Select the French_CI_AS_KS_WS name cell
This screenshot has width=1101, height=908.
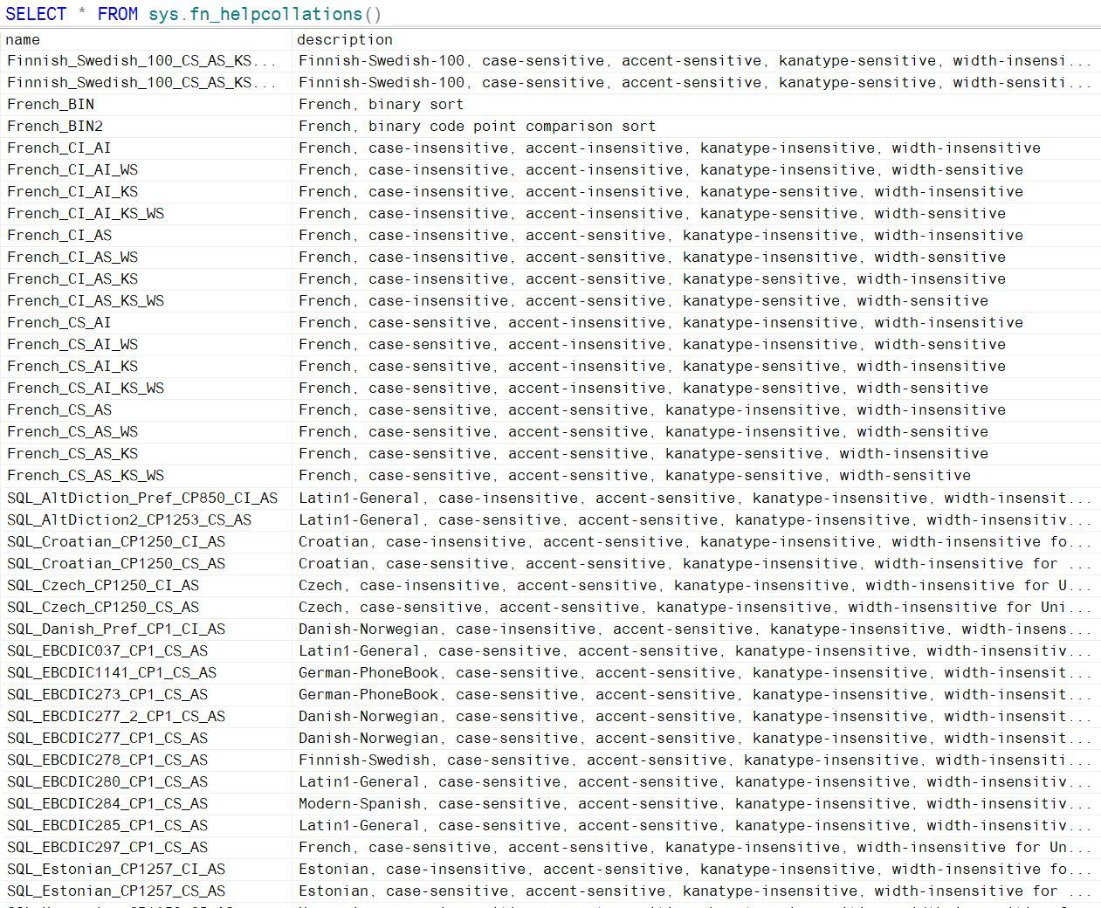click(x=86, y=300)
